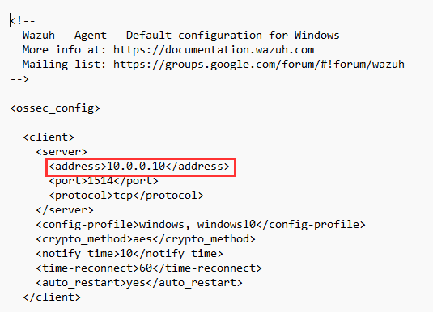Click the crypto_method aes line

coord(146,239)
